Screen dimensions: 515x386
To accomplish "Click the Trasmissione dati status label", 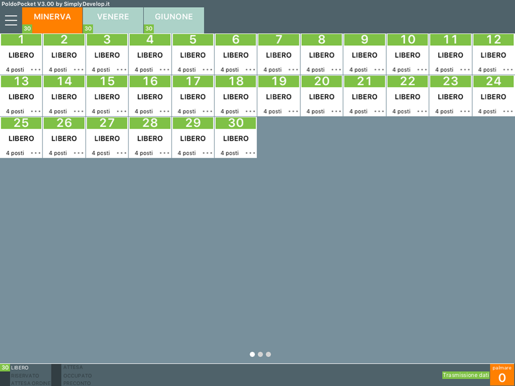I will (466, 375).
